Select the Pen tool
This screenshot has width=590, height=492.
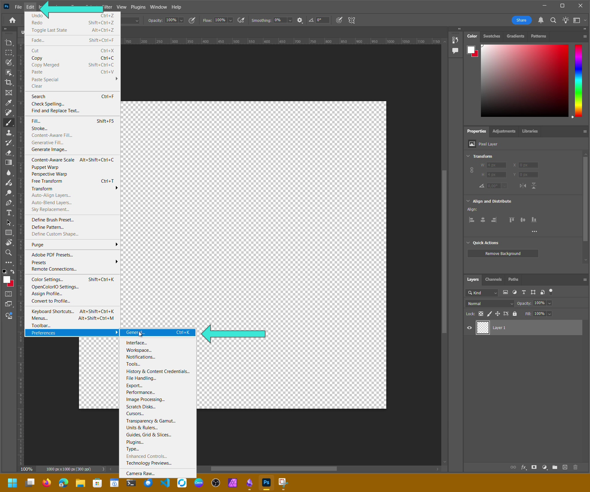(x=9, y=203)
